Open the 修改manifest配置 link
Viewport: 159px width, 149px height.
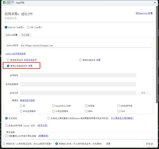(x=144, y=13)
